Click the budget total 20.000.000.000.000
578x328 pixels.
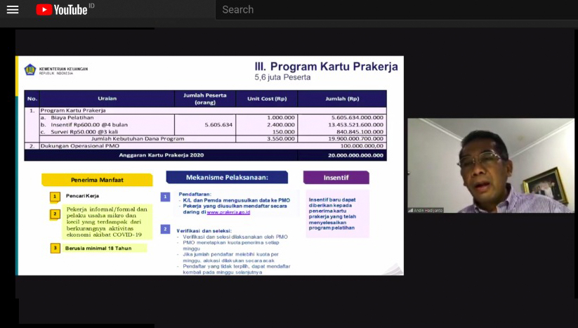coord(356,155)
